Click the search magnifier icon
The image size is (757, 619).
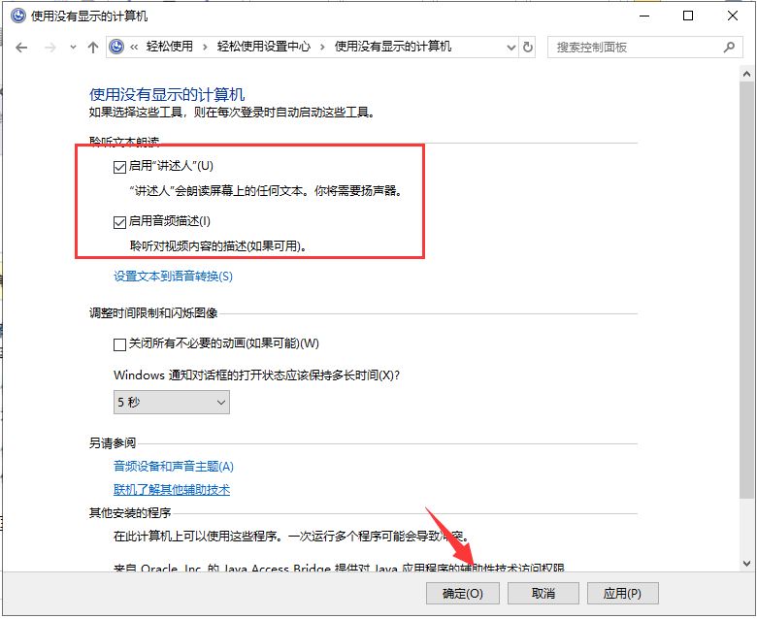pyautogui.click(x=729, y=47)
